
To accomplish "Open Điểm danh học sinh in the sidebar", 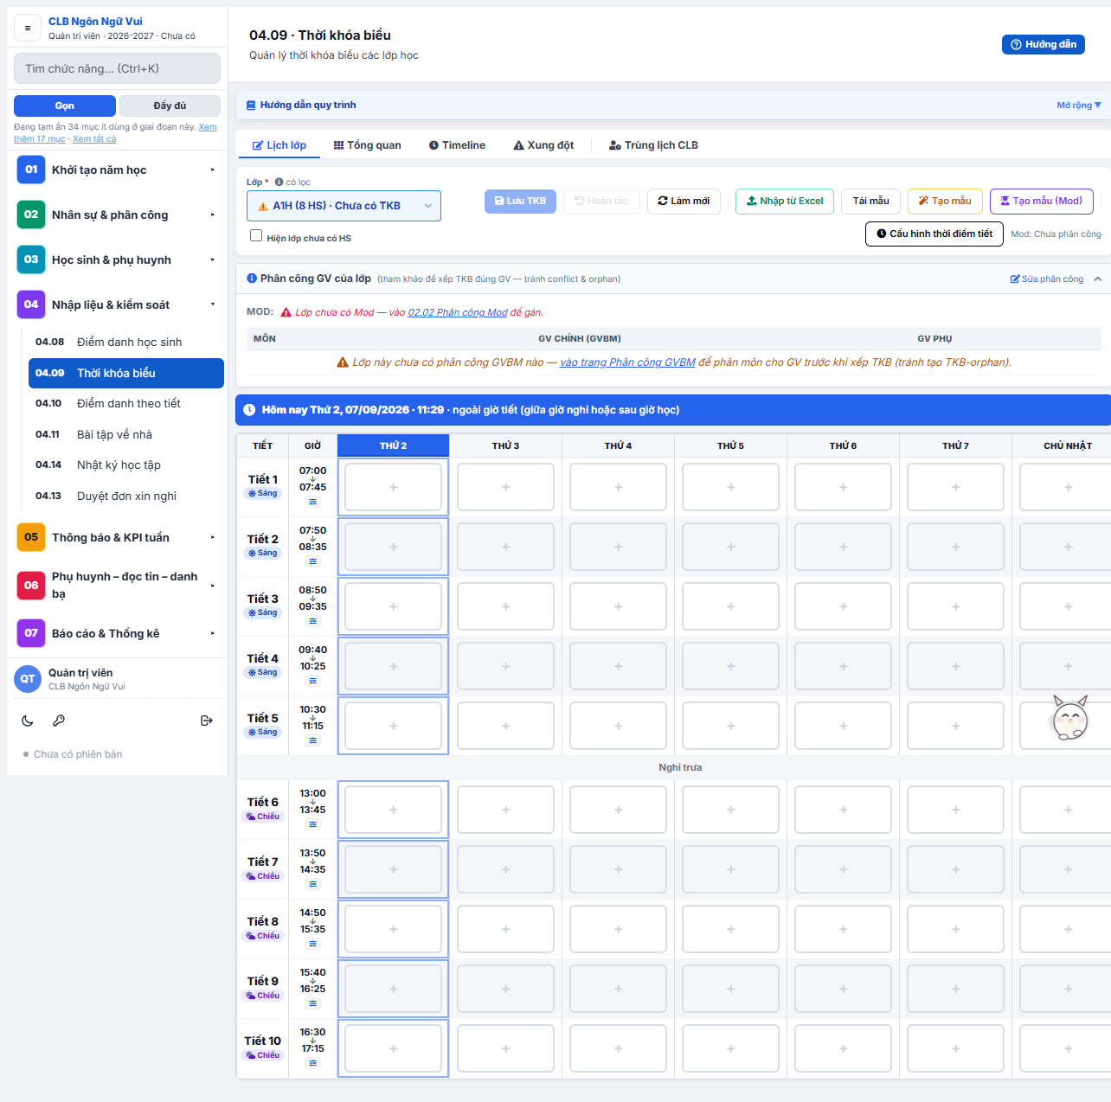I will pos(126,342).
